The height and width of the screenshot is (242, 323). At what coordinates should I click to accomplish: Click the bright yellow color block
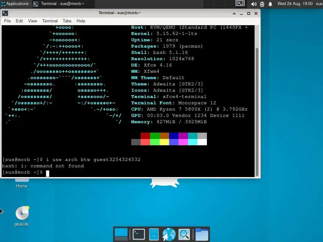coord(164,142)
